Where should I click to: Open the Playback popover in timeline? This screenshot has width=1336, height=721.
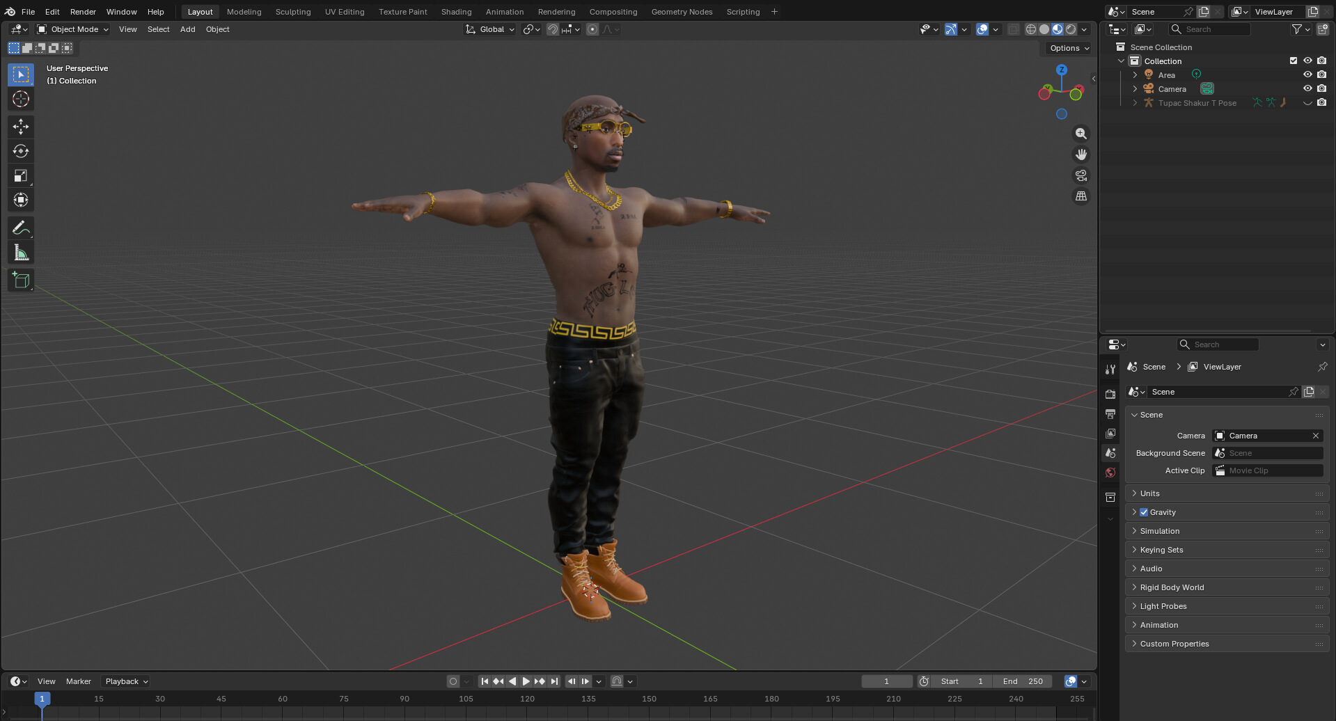126,681
